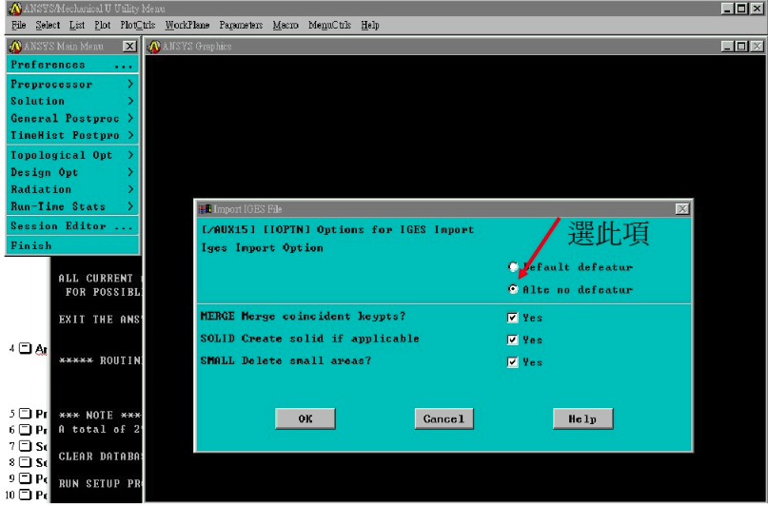
Task: Click ANSYS logo icon in Graphics window title
Action: (154, 46)
